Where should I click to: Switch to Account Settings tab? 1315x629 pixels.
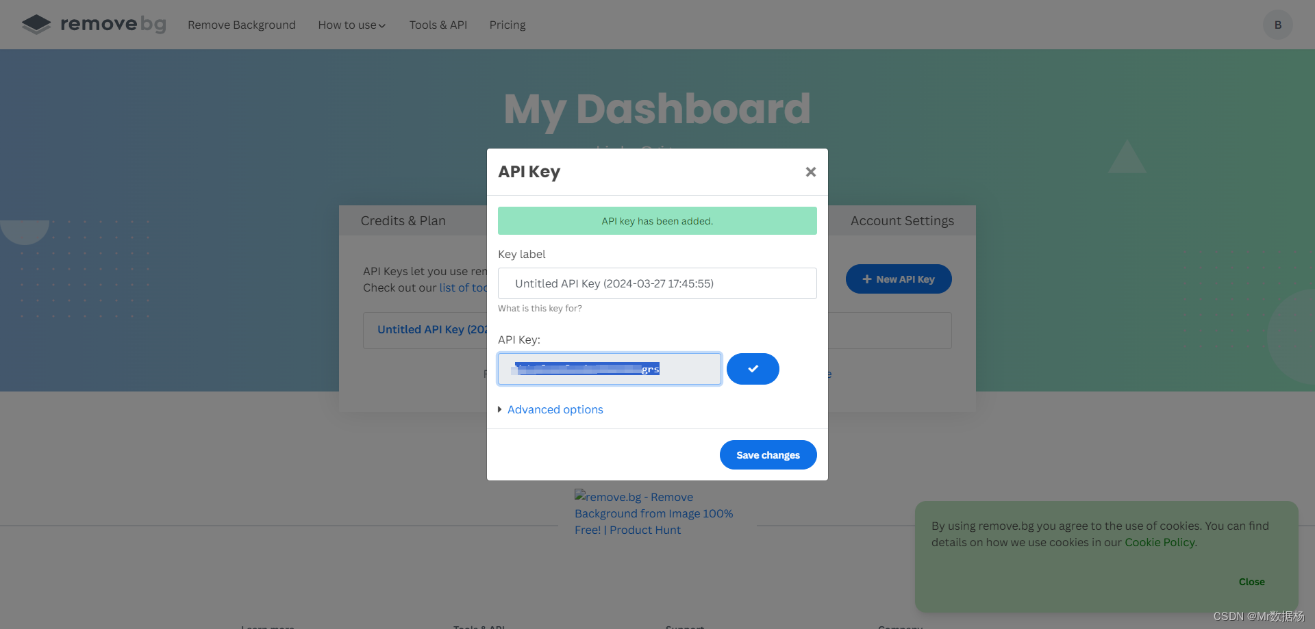pos(902,220)
